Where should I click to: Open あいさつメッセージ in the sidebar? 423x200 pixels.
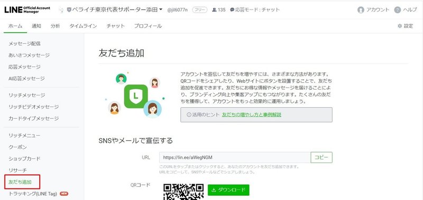coord(29,55)
